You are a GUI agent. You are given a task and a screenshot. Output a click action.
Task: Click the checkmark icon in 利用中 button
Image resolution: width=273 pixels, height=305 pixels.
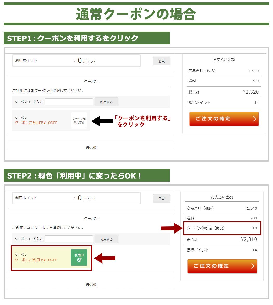79,260
